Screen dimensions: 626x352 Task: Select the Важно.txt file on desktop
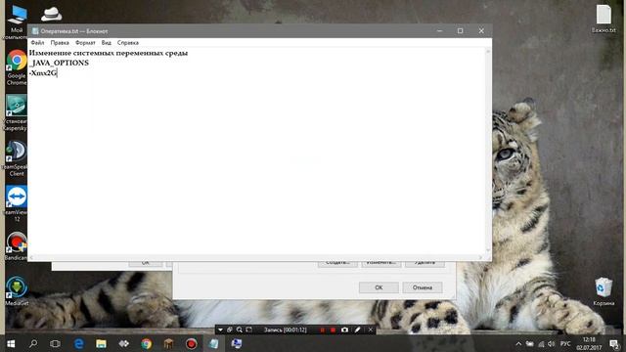pyautogui.click(x=604, y=19)
